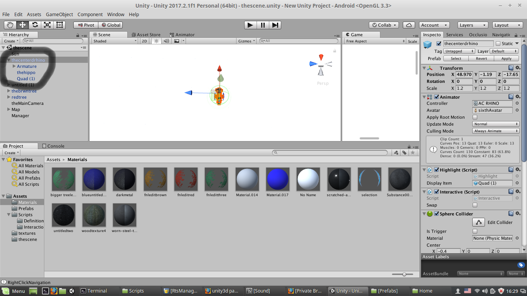The image size is (527, 296).
Task: Open the GameObject menu
Action: [x=59, y=14]
